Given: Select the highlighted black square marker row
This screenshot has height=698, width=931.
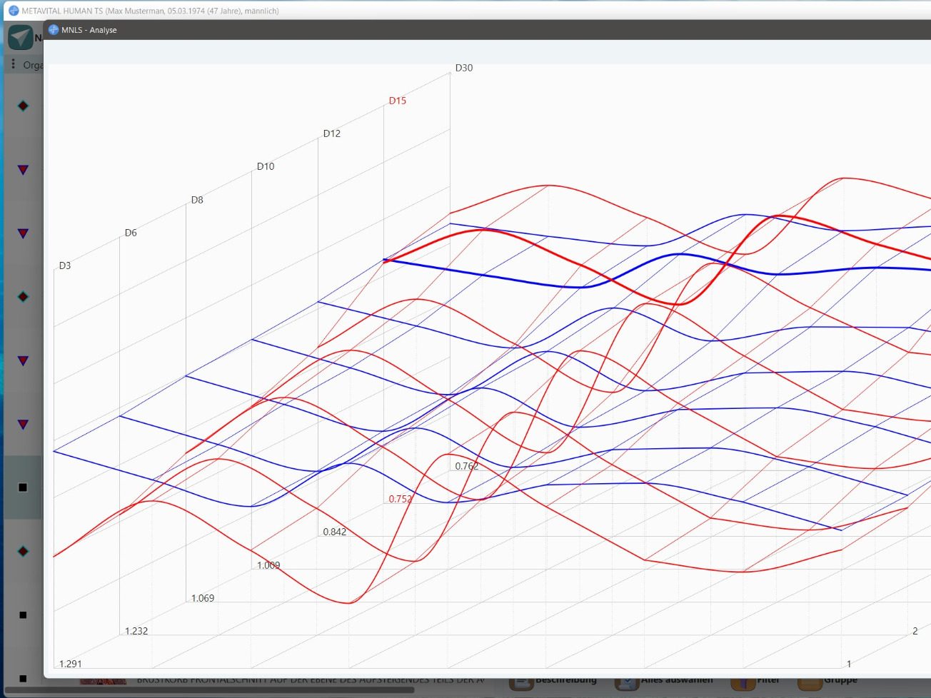Looking at the screenshot, I should point(23,487).
